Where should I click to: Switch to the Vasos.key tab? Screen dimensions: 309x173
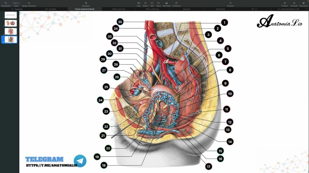186,9
